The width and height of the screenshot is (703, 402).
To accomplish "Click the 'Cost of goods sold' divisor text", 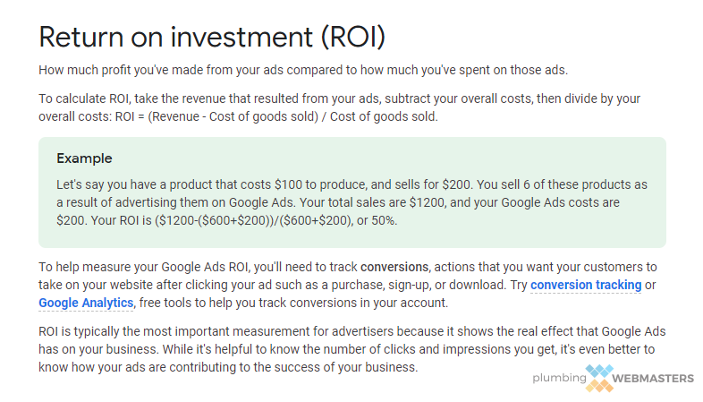I will (384, 116).
